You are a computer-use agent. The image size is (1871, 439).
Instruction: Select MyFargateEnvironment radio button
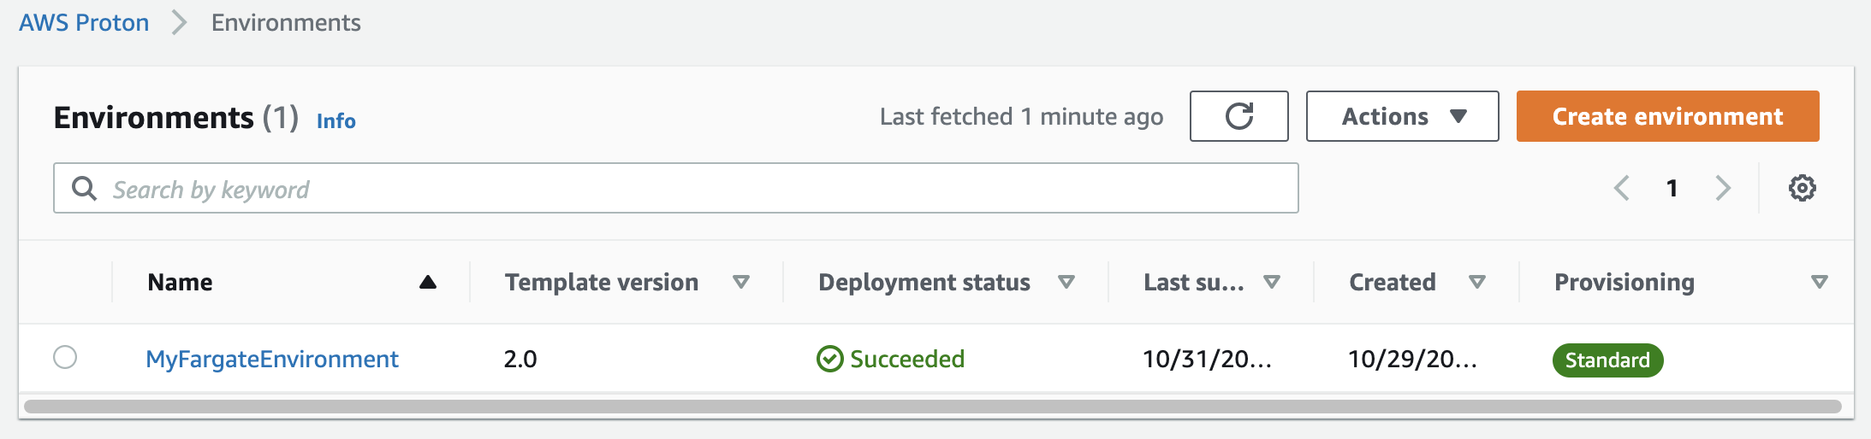click(65, 357)
